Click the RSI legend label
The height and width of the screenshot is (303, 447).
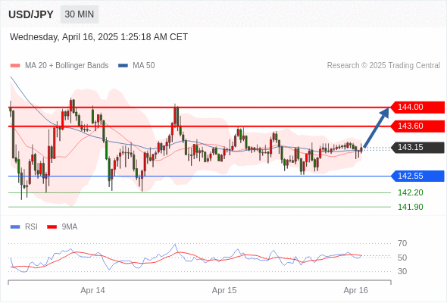(x=31, y=227)
